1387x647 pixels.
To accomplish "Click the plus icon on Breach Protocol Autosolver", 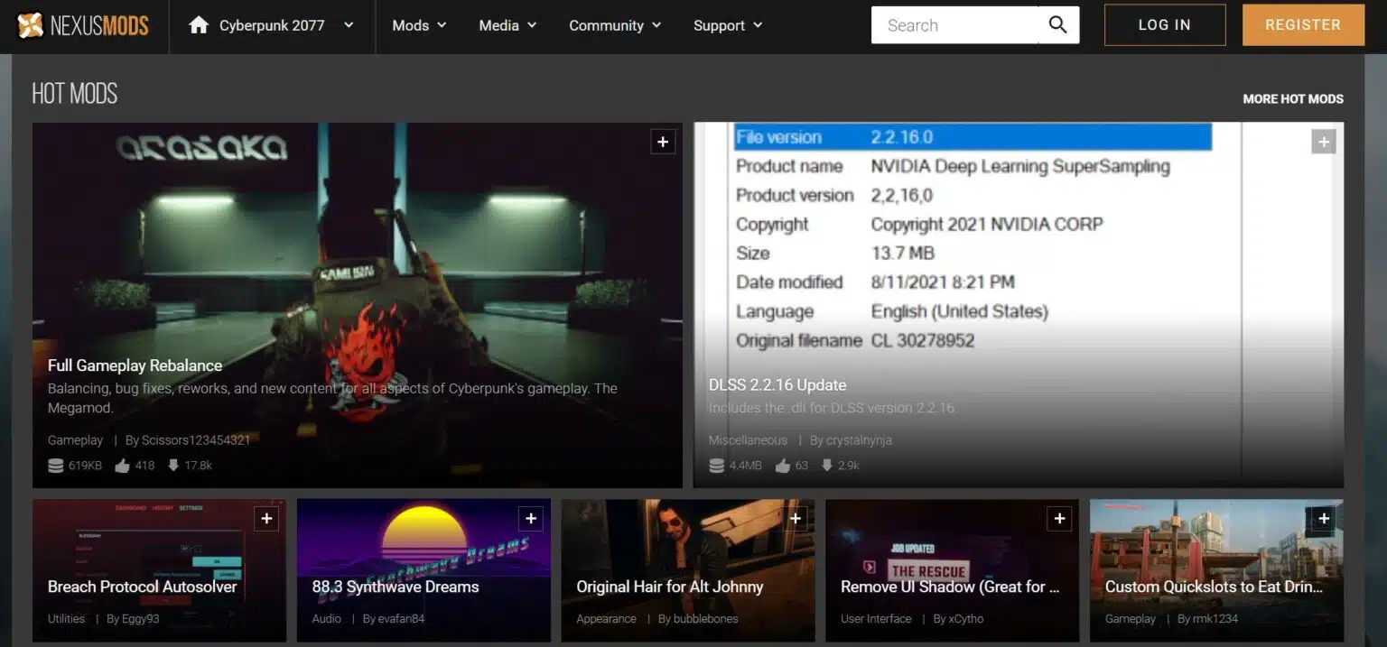I will [x=266, y=519].
